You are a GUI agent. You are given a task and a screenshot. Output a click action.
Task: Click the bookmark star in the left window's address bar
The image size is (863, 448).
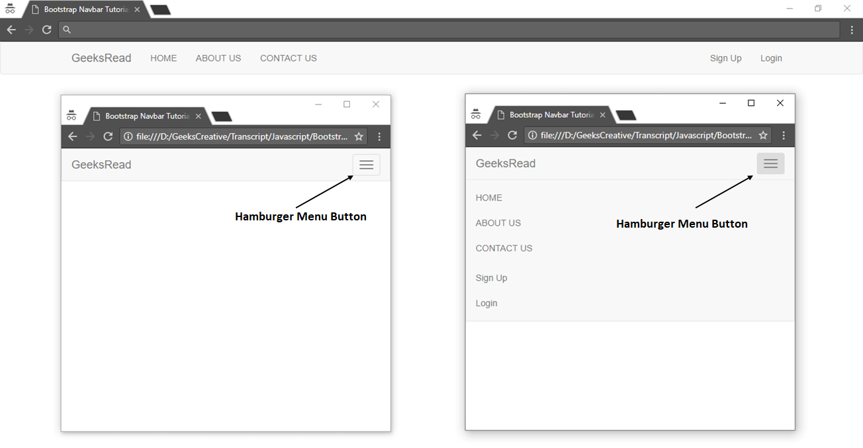358,136
